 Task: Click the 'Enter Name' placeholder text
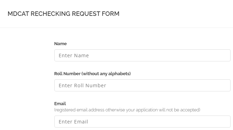[x=74, y=56]
